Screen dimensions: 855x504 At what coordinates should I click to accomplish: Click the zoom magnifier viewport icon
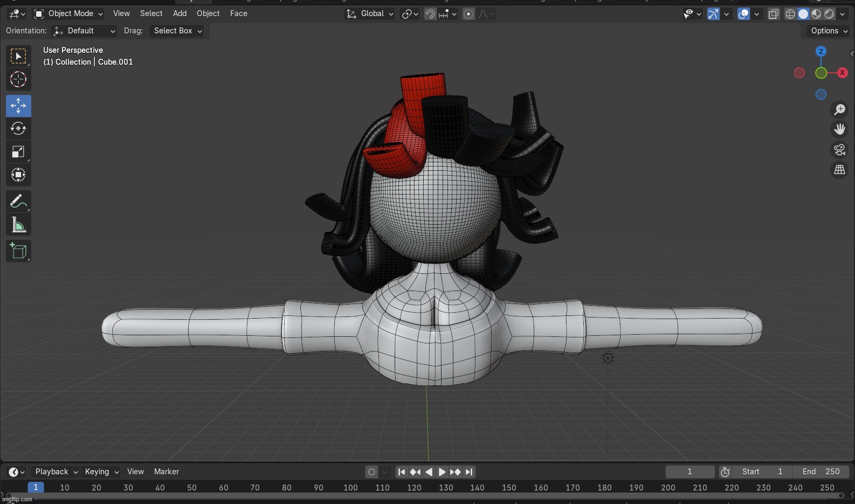839,110
